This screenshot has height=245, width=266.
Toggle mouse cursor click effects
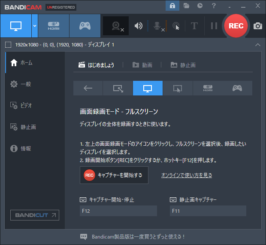tap(176, 26)
